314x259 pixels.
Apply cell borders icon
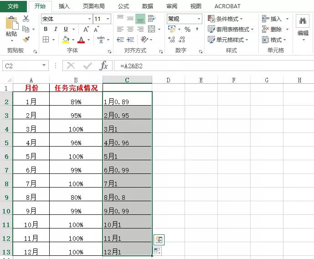coord(46,40)
